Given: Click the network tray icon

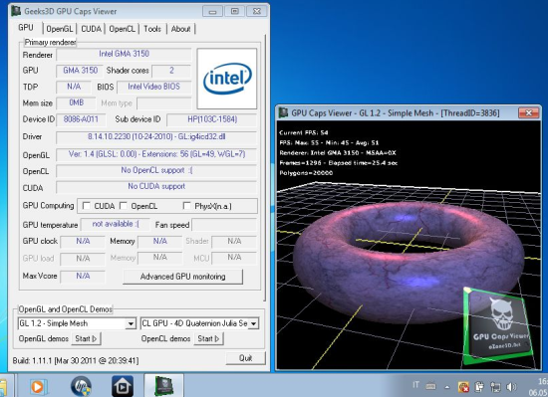Looking at the screenshot, I should point(495,386).
